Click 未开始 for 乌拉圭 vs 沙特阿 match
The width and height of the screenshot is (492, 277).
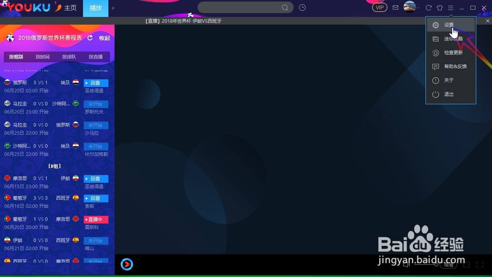point(96,104)
